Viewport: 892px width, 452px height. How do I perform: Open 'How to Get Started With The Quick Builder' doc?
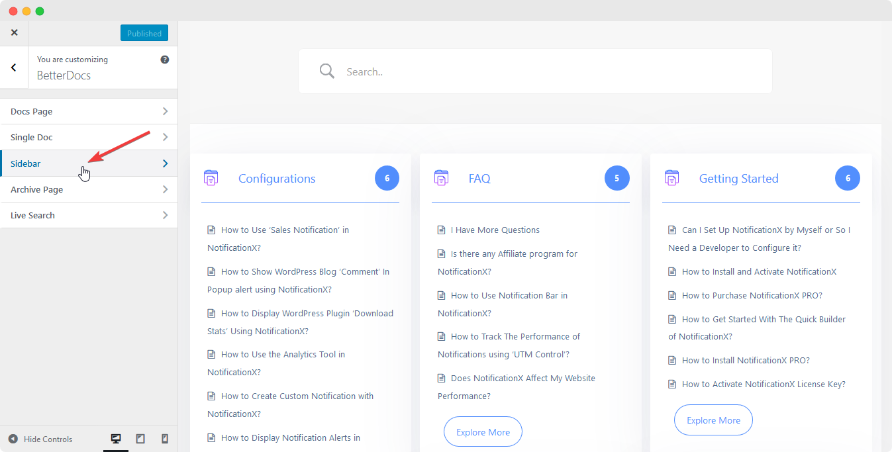[x=757, y=328]
